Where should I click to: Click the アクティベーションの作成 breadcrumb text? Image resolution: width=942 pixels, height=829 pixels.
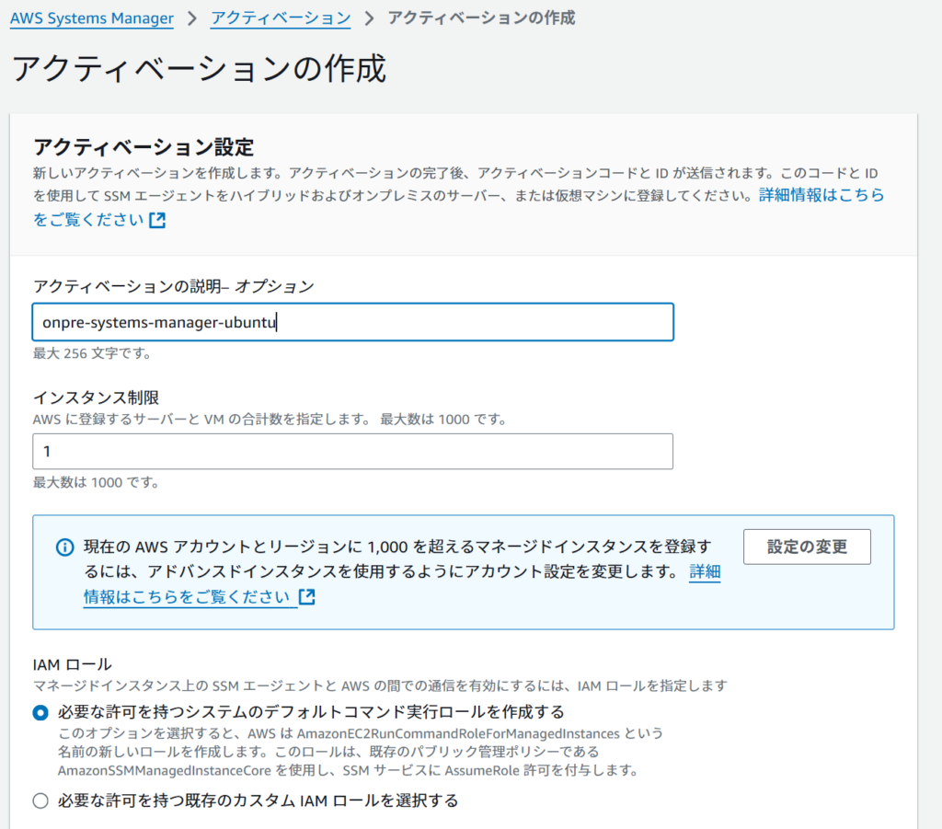pyautogui.click(x=481, y=18)
